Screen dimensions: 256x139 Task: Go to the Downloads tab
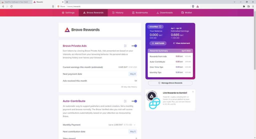[164, 13]
